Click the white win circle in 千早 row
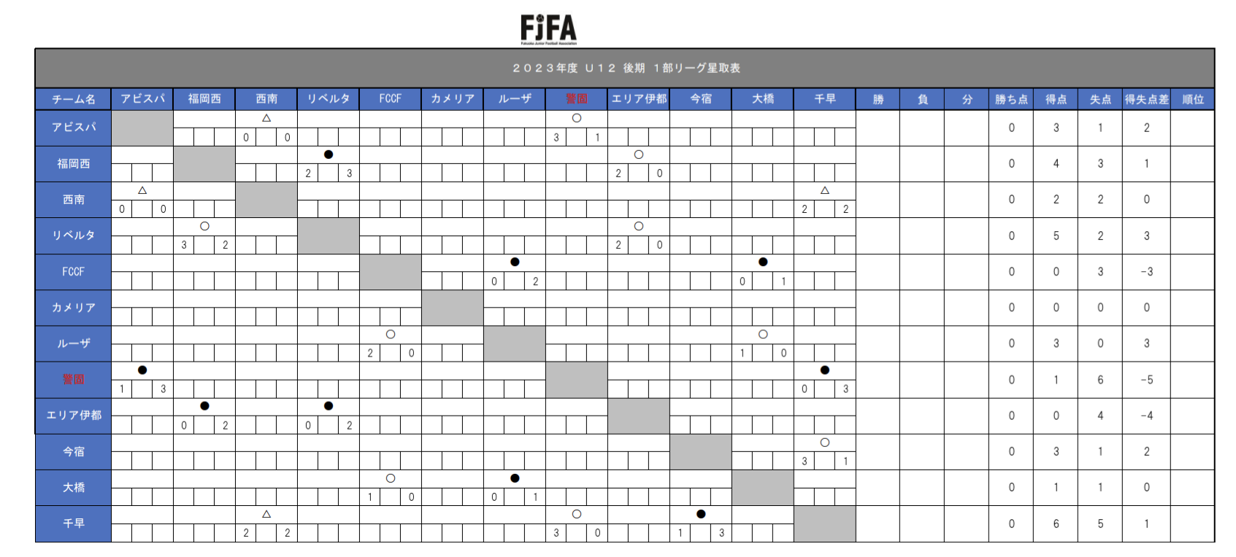The width and height of the screenshot is (1236, 557). tap(577, 514)
